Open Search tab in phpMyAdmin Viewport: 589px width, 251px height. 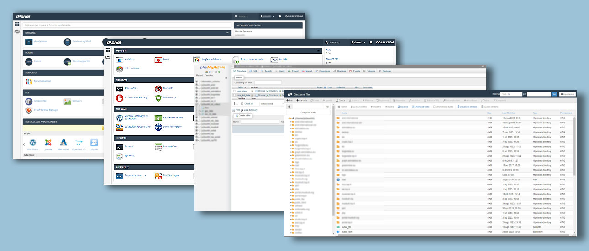266,71
